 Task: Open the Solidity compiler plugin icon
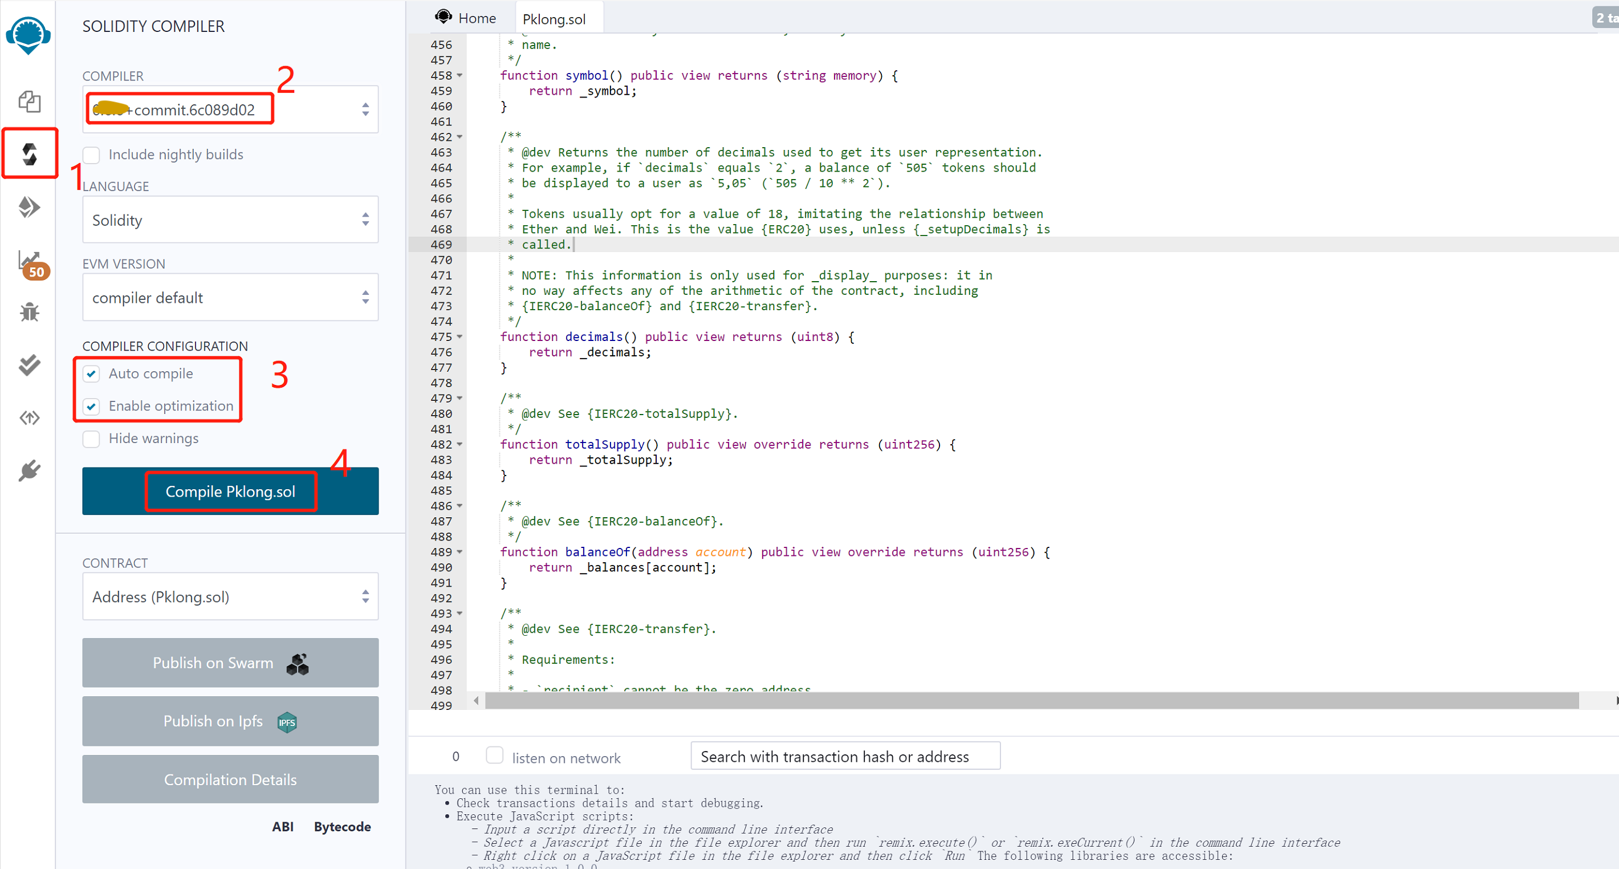(x=29, y=153)
